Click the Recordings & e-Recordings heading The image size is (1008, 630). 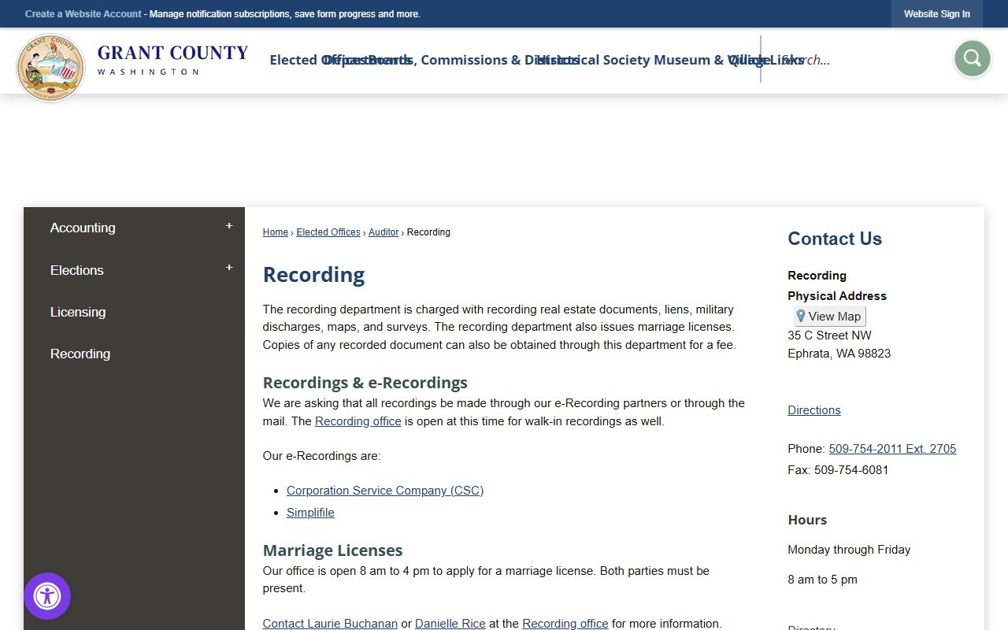click(x=365, y=383)
